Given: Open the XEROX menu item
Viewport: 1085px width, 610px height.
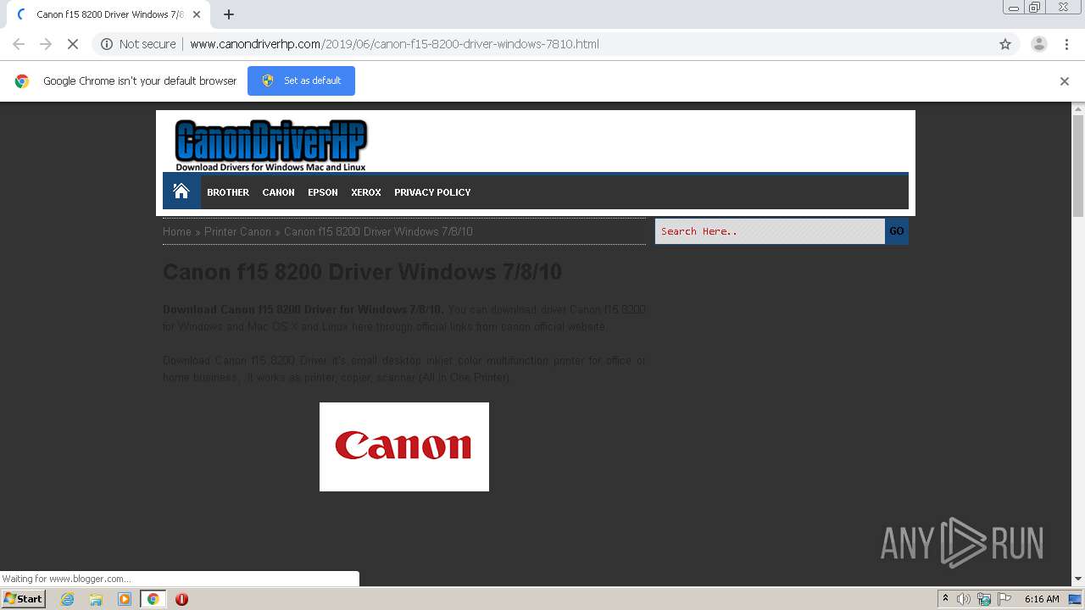Looking at the screenshot, I should [x=366, y=192].
